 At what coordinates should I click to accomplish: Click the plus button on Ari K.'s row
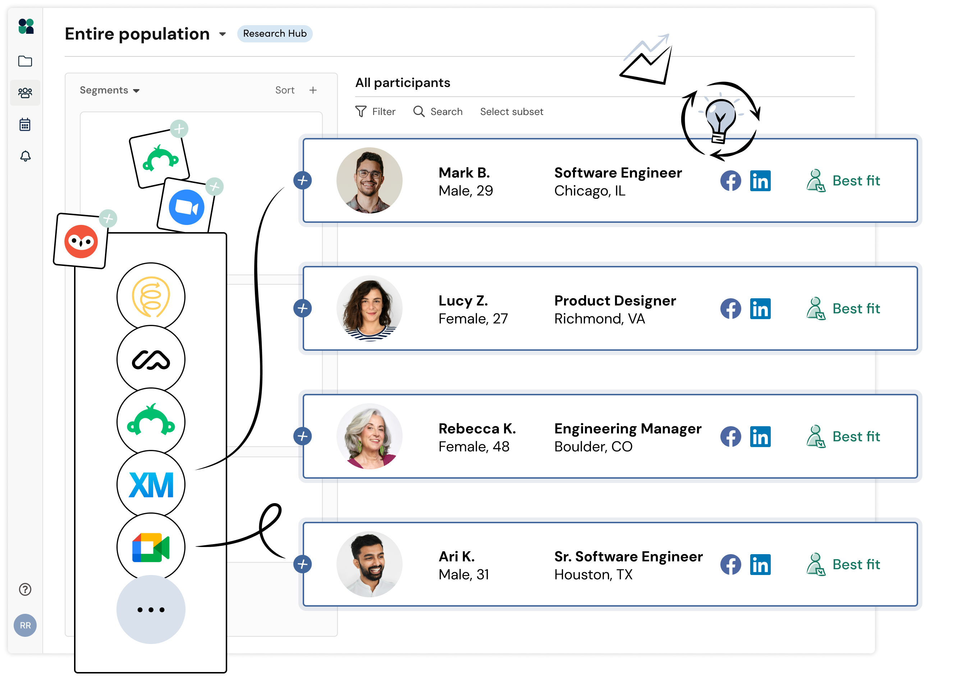pos(302,564)
